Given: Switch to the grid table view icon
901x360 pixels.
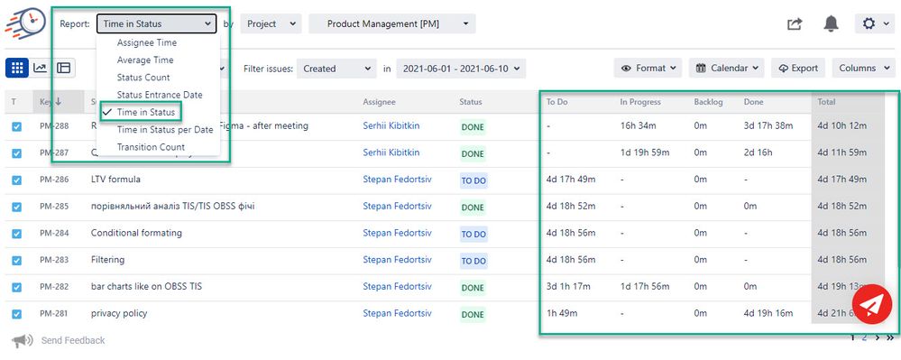Looking at the screenshot, I should 16,68.
